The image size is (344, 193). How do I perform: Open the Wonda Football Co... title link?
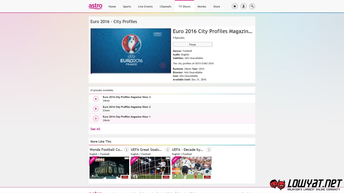click(106, 150)
